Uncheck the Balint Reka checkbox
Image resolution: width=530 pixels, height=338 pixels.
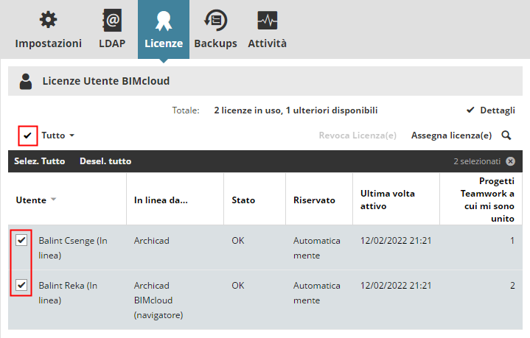pos(21,285)
